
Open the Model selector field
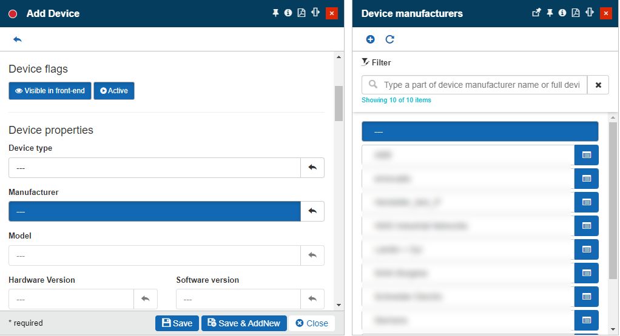[x=155, y=255]
